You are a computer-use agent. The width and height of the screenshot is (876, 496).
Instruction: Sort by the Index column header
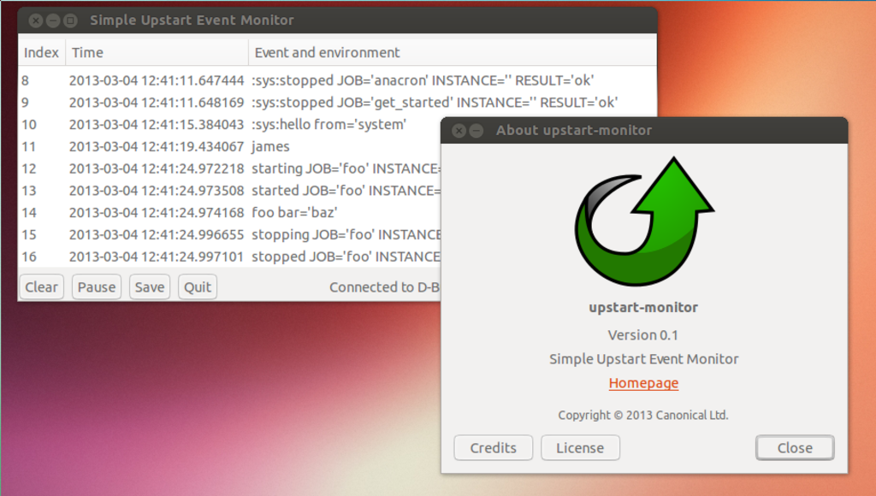(x=41, y=52)
